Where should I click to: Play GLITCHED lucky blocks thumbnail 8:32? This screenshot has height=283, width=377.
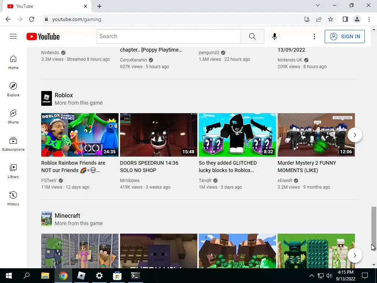coord(237,135)
